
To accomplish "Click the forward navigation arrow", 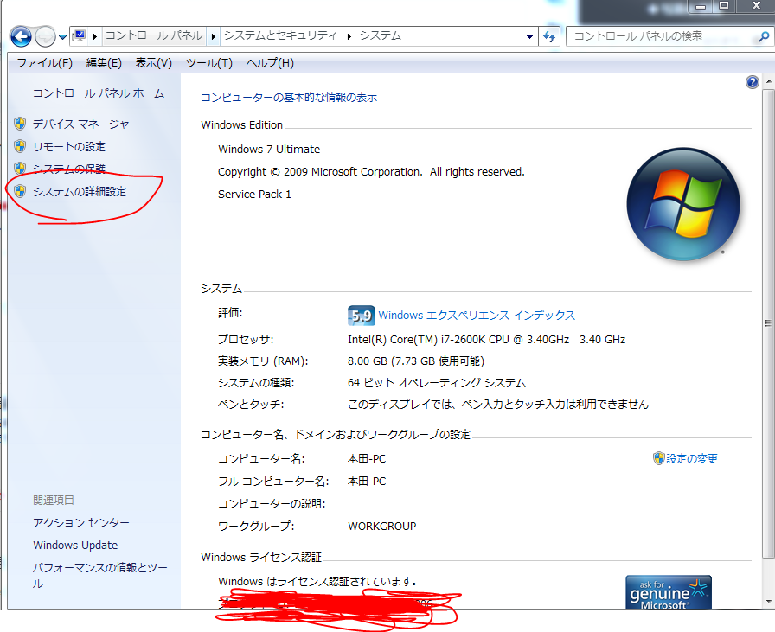I will [43, 36].
